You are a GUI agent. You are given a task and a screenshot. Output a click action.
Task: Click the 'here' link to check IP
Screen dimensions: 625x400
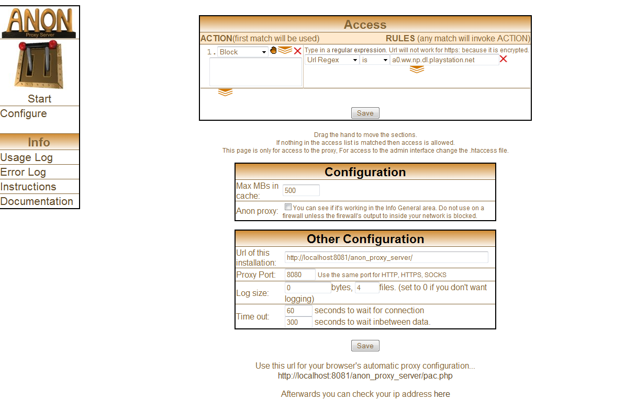click(x=442, y=394)
